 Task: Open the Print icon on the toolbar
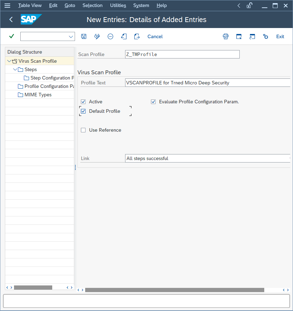pyautogui.click(x=225, y=36)
